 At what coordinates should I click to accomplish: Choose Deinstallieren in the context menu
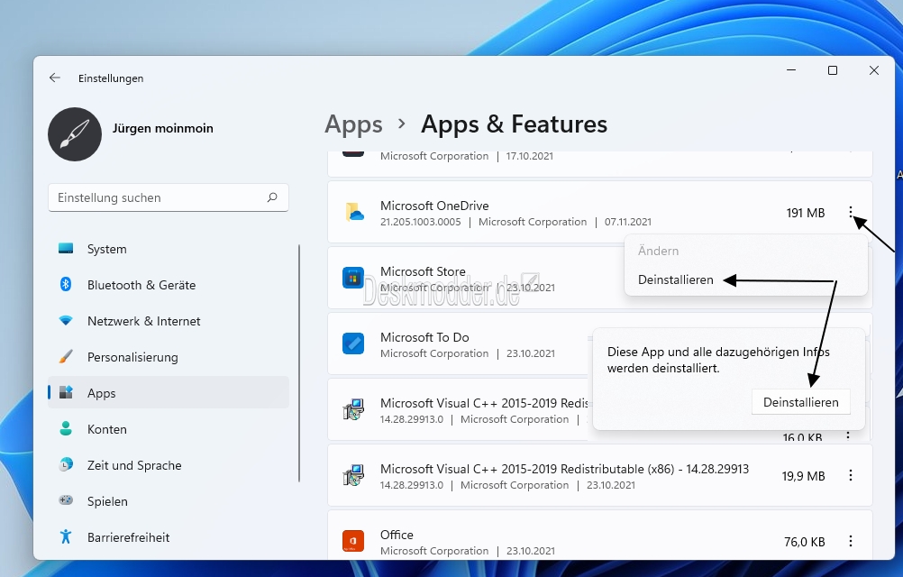pyautogui.click(x=676, y=279)
